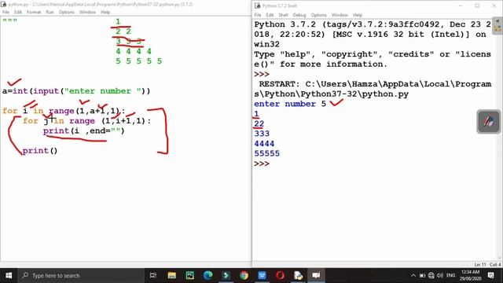The image size is (503, 283).
Task: Click Shell status bar 'Ln: 11'
Action: 480,264
